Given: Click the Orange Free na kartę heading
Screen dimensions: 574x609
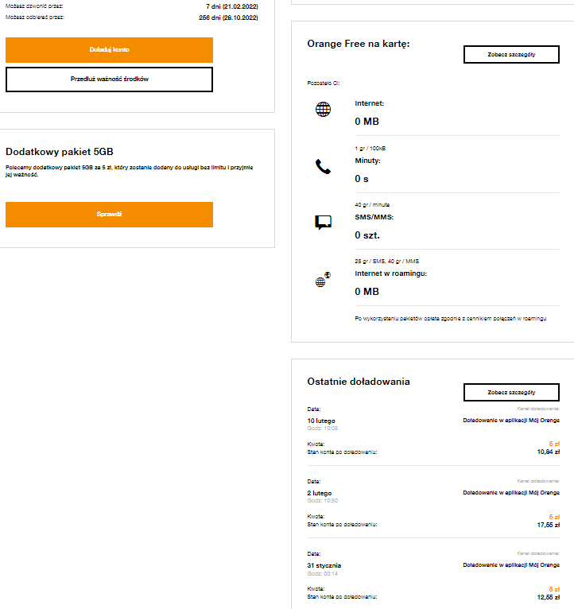Looking at the screenshot, I should 359,44.
